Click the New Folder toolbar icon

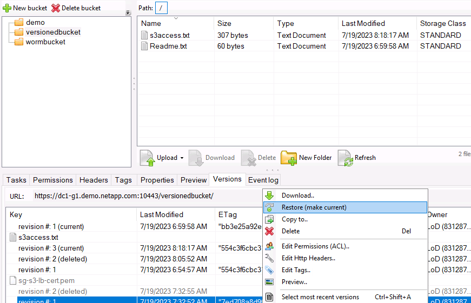tap(289, 158)
